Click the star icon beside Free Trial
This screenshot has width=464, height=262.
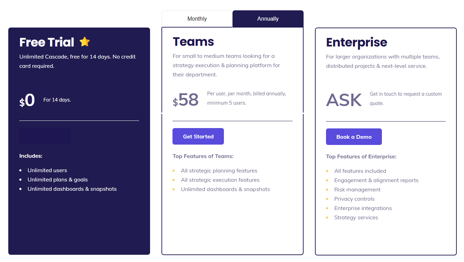pyautogui.click(x=85, y=42)
